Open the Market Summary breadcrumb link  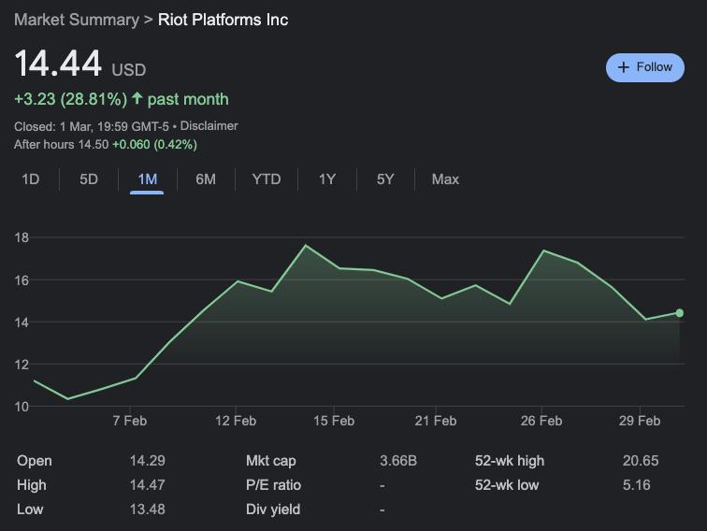coord(77,20)
